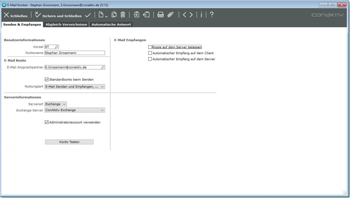This screenshot has width=351, height=199.
Task: Click the trash delete icon
Action: (x=123, y=15)
